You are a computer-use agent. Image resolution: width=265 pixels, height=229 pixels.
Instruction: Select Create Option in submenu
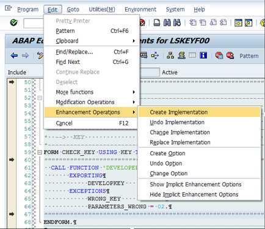click(199, 153)
